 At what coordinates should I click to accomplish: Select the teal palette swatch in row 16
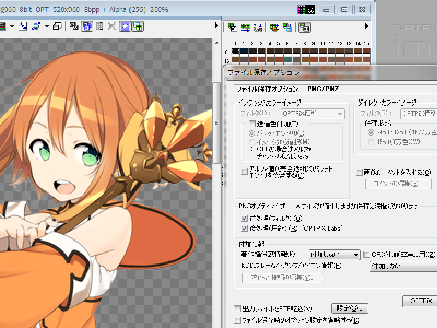coord(288,60)
